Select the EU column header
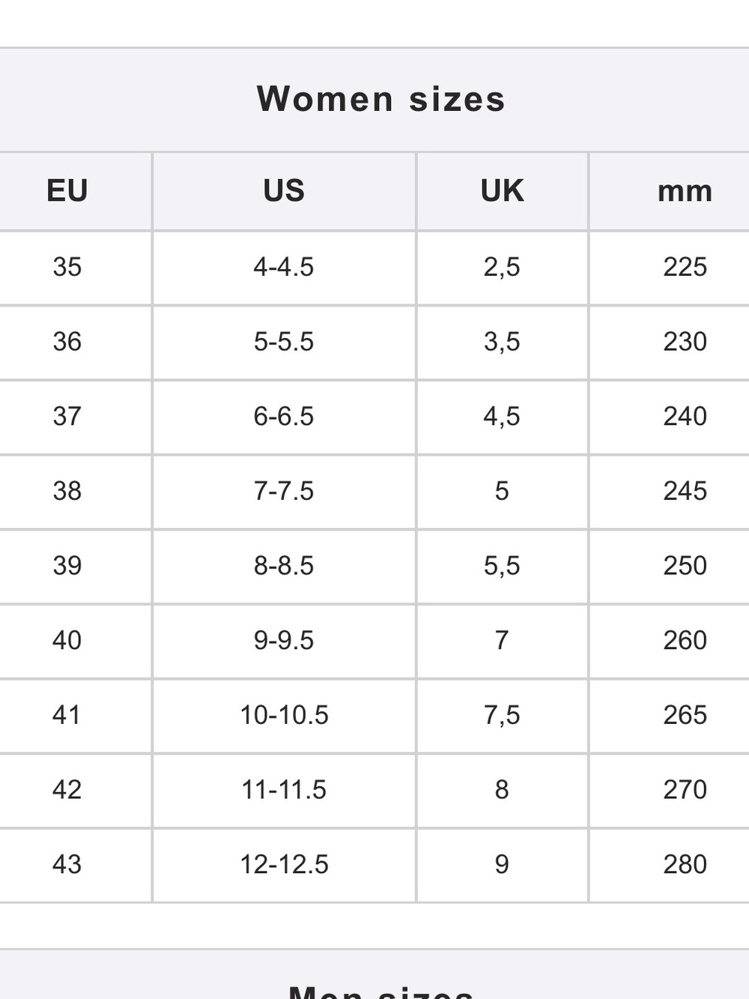The height and width of the screenshot is (999, 749). point(67,191)
